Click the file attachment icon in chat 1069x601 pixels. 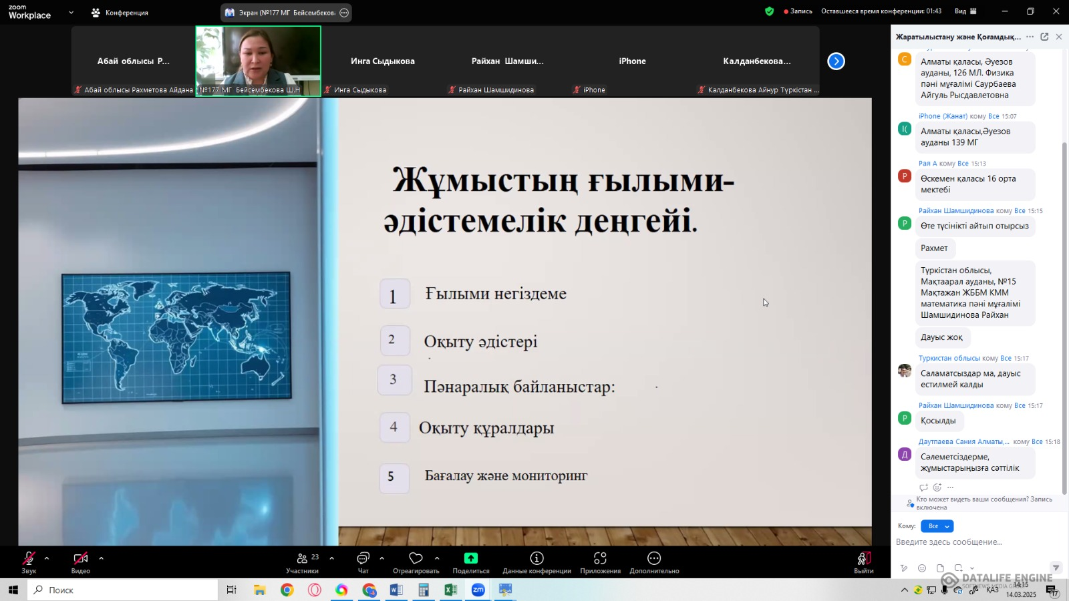(x=940, y=568)
